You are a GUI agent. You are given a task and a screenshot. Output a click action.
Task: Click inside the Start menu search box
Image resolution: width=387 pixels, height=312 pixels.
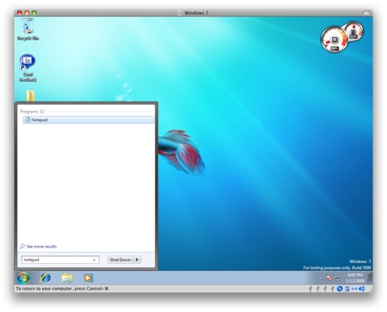[60, 260]
